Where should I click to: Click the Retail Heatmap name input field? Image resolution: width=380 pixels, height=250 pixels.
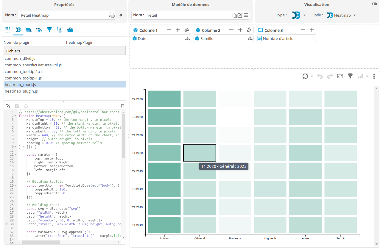63,15
